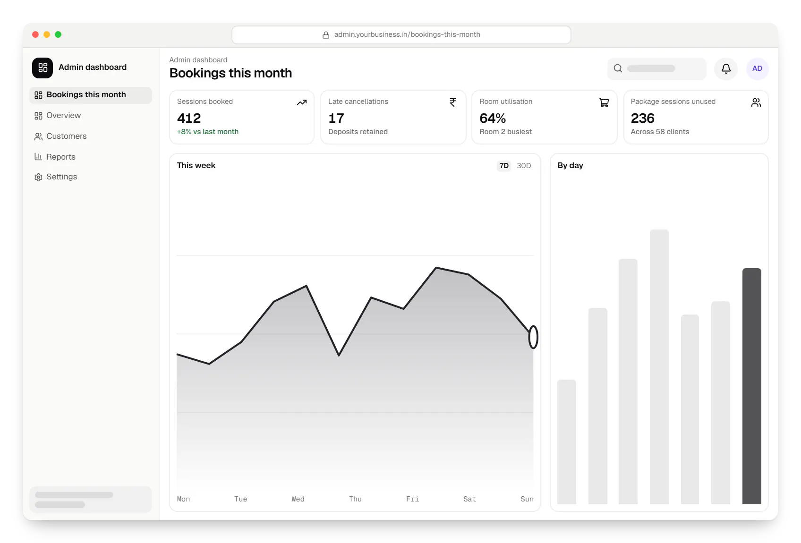801x543 pixels.
Task: Click the 'This week' chart title
Action: [196, 166]
